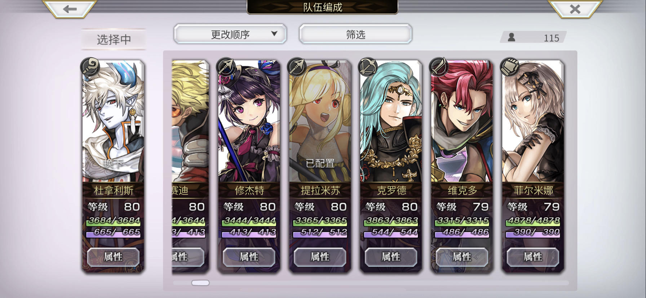Click the fist weapon icon on 菲尔米娜 card
Image resolution: width=646 pixels, height=298 pixels.
point(510,67)
